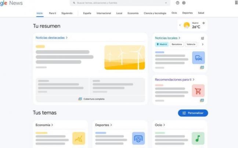Open the settings gear icon
The height and width of the screenshot is (148, 238).
tap(184, 3)
